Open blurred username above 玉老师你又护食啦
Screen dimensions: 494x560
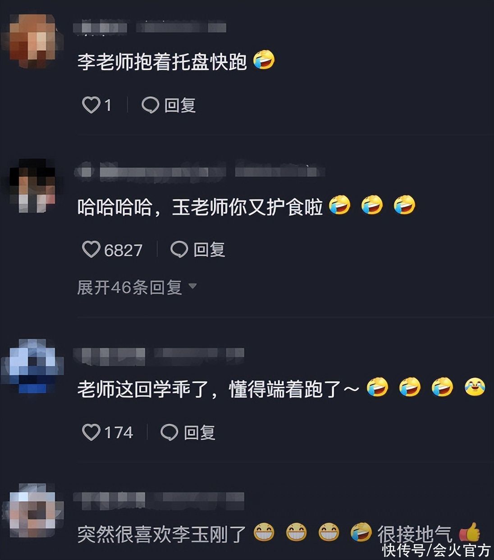[x=199, y=171]
